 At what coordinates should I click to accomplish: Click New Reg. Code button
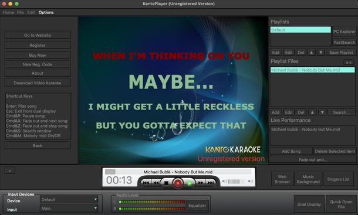[x=38, y=64]
